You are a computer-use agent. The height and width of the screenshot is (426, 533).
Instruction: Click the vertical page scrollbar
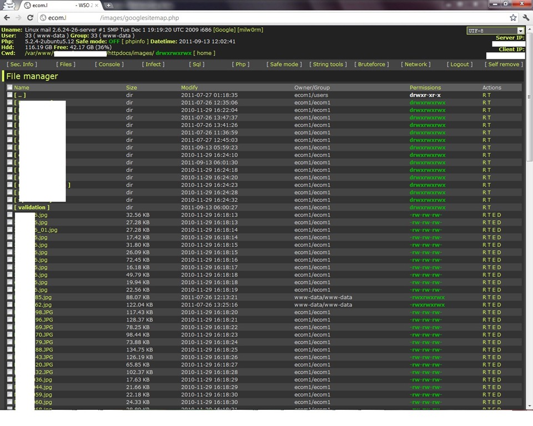(x=529, y=217)
